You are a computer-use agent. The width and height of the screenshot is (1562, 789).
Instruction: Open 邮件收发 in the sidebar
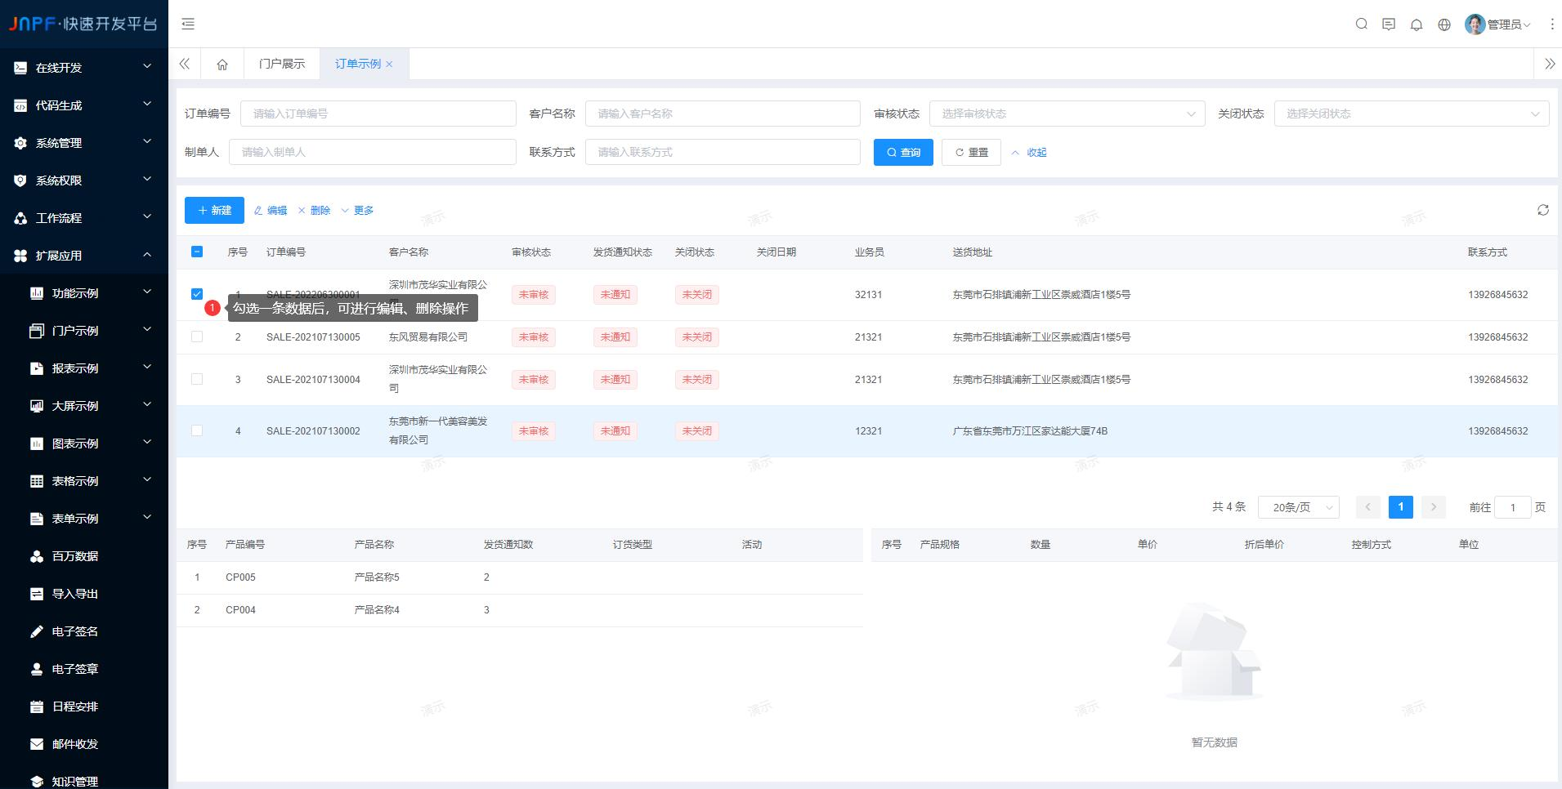click(84, 744)
